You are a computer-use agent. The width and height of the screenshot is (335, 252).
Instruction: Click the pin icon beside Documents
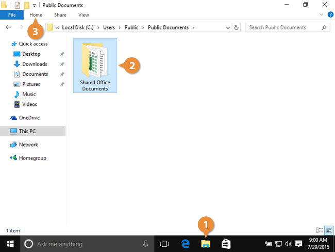[62, 74]
